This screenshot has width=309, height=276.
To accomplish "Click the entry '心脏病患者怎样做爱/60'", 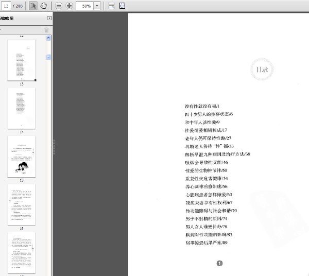I will [x=209, y=195].
